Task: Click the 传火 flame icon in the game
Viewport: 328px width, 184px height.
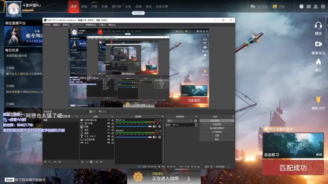Action: 319,62
